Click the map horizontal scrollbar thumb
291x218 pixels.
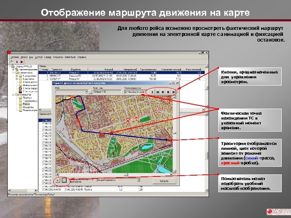tap(126, 174)
